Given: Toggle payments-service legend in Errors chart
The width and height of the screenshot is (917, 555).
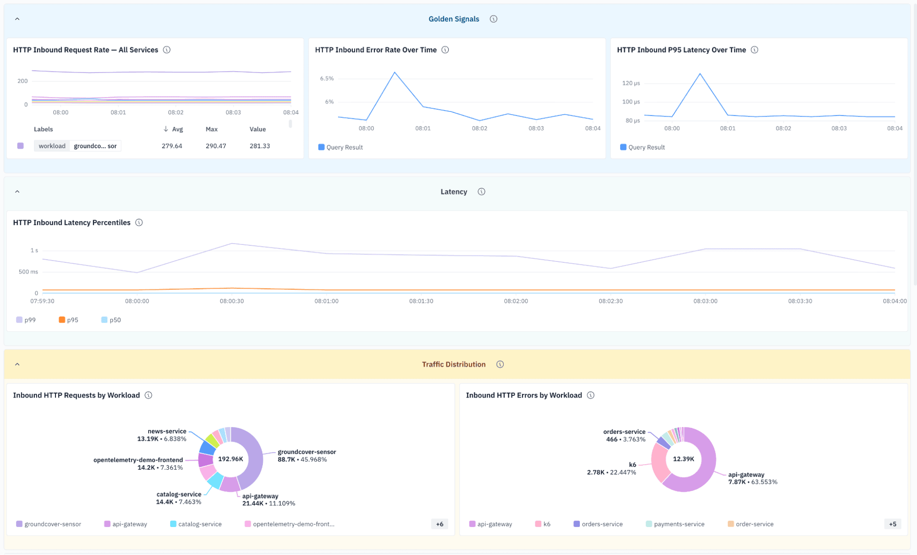Looking at the screenshot, I should click(675, 524).
